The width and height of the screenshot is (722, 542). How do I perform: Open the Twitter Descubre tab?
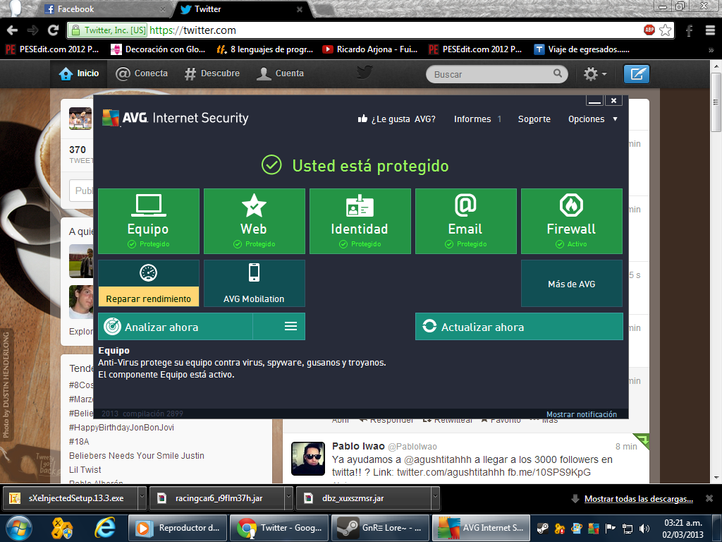coord(212,73)
